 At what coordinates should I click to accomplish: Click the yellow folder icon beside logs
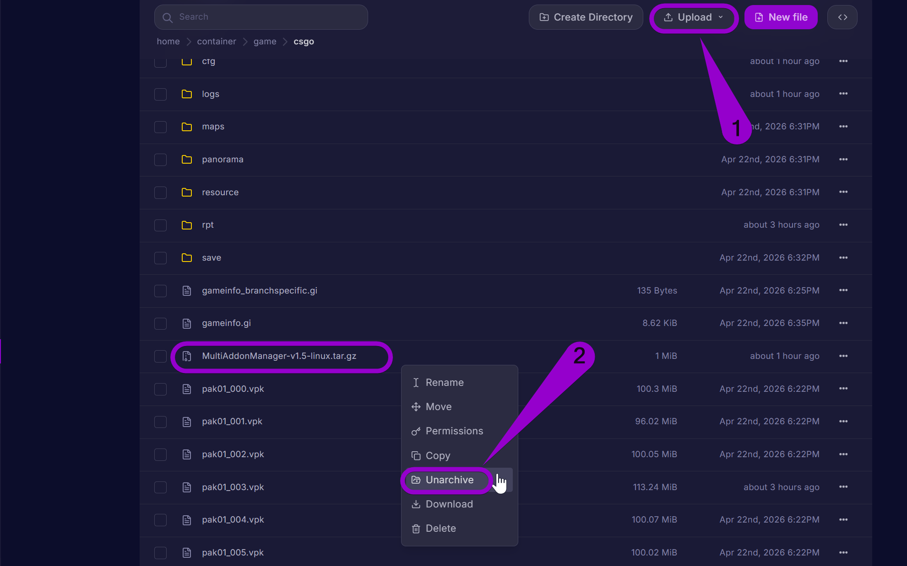coord(186,94)
